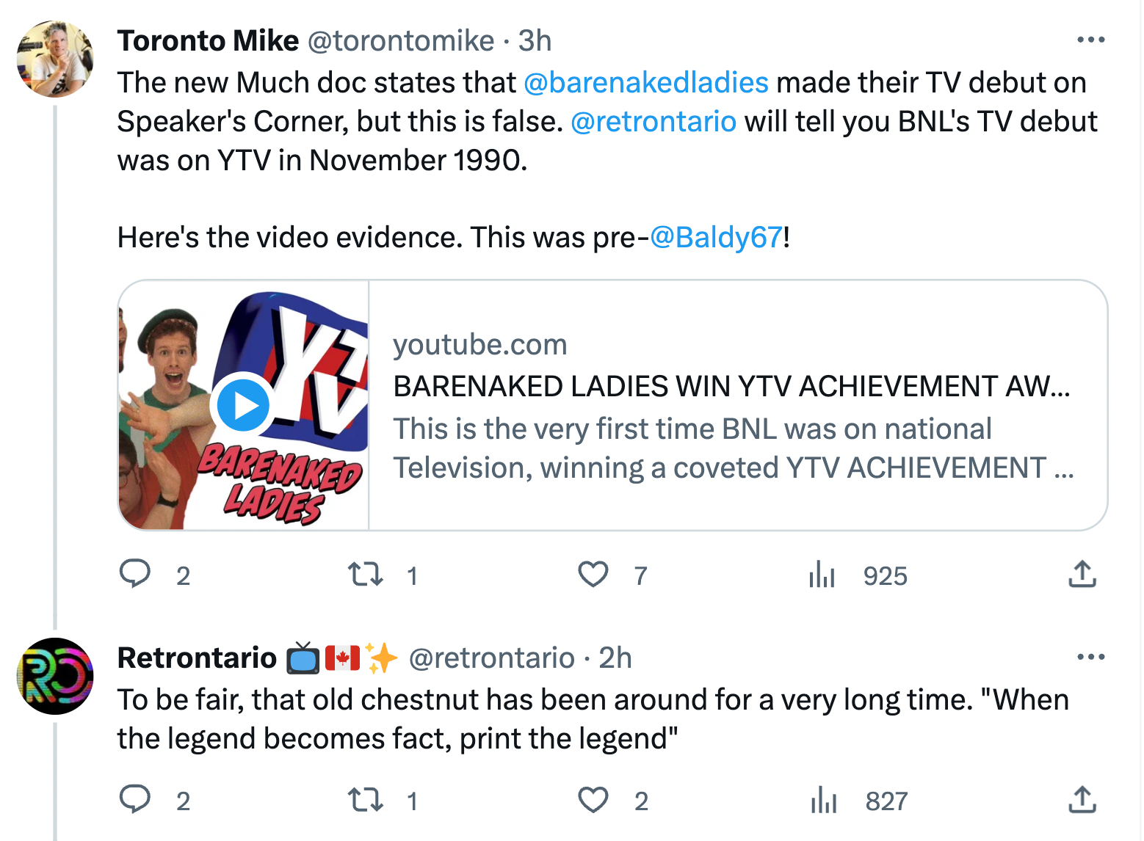1144x841 pixels.
Task: Open more options on Toronto Mike's tweet
Action: pyautogui.click(x=1090, y=40)
